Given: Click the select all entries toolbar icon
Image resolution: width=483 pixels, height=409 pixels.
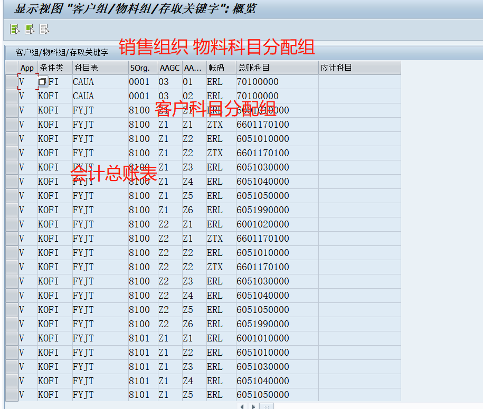Looking at the screenshot, I should point(14,30).
